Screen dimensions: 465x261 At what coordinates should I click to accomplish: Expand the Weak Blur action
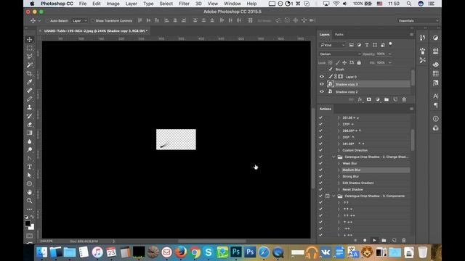pos(339,163)
